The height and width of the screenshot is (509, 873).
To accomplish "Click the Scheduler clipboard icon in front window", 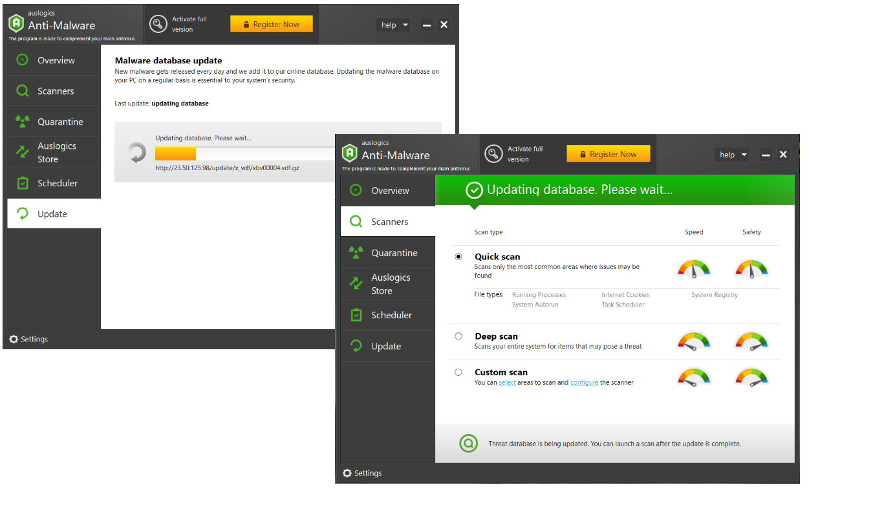I will coord(356,315).
